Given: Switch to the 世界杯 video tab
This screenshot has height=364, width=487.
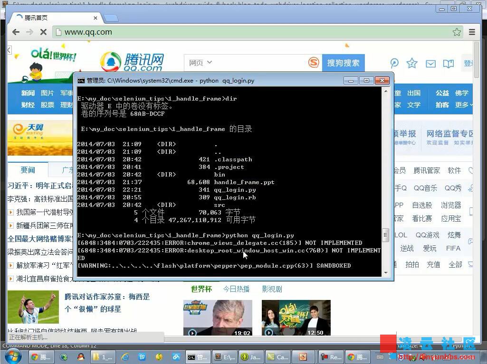Looking at the screenshot, I should click(x=201, y=289).
